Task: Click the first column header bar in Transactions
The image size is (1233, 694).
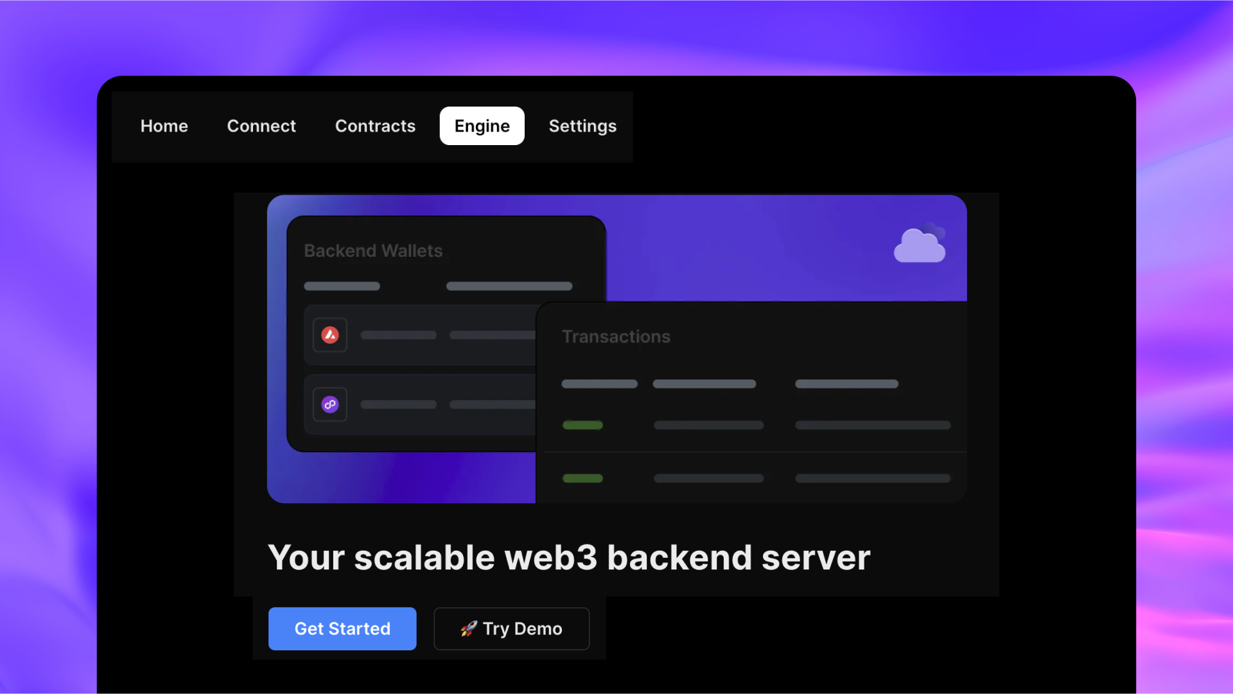Action: click(599, 384)
